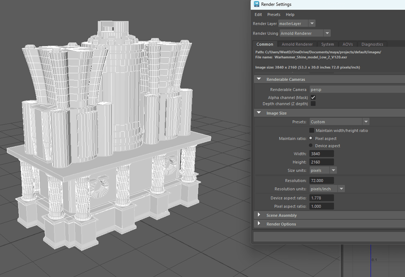Switch to the System tab
Screen dimensions: 405x277
pos(327,44)
